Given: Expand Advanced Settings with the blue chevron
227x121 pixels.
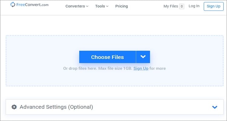Looking at the screenshot, I should click(215, 107).
